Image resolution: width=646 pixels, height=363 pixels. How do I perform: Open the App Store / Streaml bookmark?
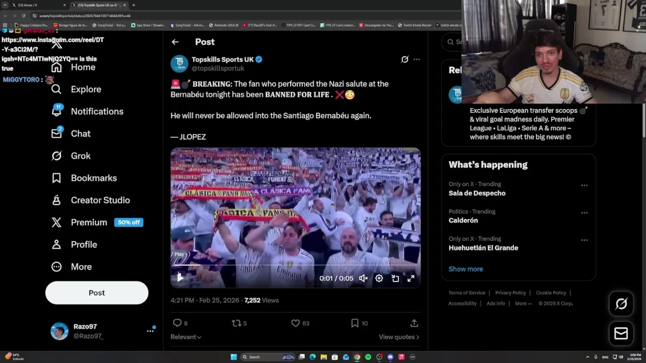[148, 25]
